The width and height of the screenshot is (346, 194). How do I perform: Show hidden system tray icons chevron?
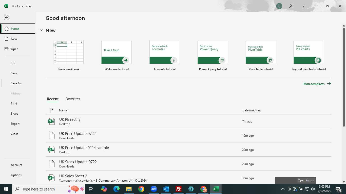click(283, 189)
